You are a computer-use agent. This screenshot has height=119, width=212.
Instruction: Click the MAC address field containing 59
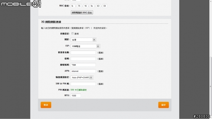(x=105, y=6)
